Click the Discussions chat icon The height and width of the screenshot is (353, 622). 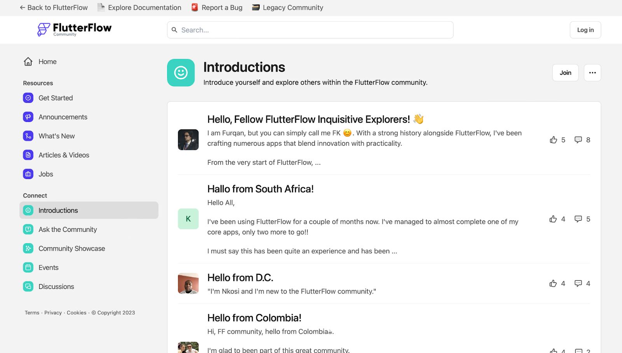[x=28, y=286]
